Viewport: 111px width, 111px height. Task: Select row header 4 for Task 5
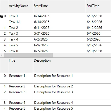pos(4,45)
